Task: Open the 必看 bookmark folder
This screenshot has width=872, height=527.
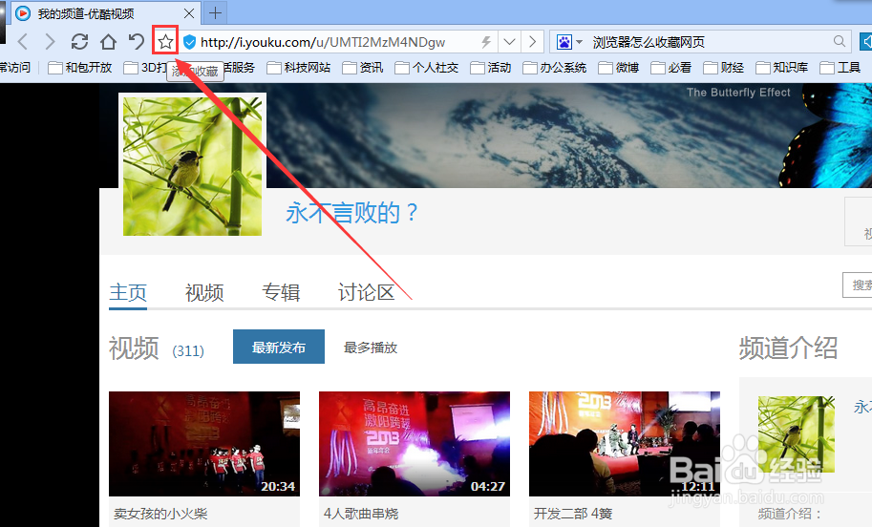Action: [x=671, y=68]
